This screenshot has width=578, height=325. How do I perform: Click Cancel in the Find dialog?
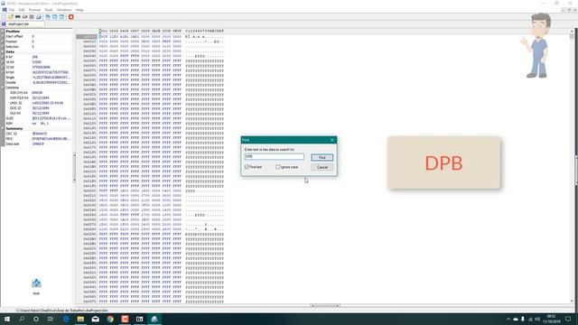coord(322,167)
